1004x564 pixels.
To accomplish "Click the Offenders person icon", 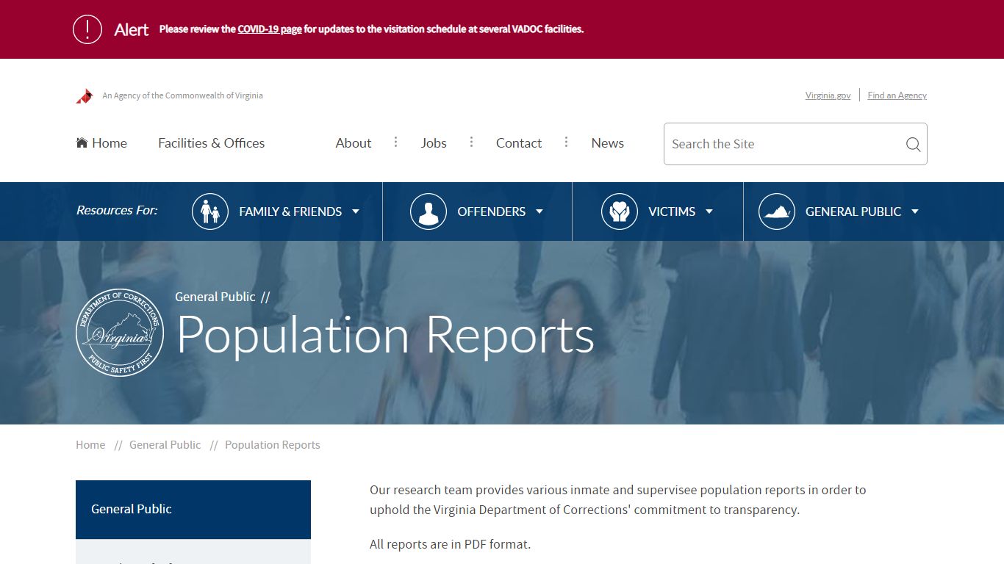I will (x=429, y=211).
